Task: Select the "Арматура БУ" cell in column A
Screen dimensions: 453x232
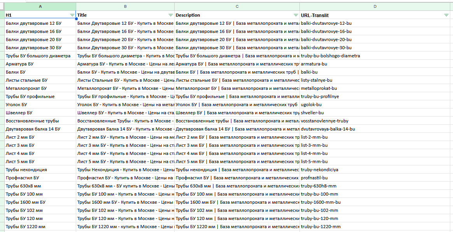Action: tap(19, 64)
